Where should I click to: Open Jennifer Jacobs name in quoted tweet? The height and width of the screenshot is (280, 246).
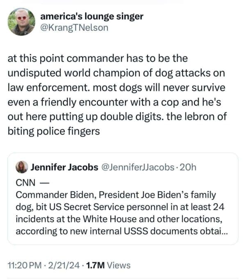pos(64,168)
